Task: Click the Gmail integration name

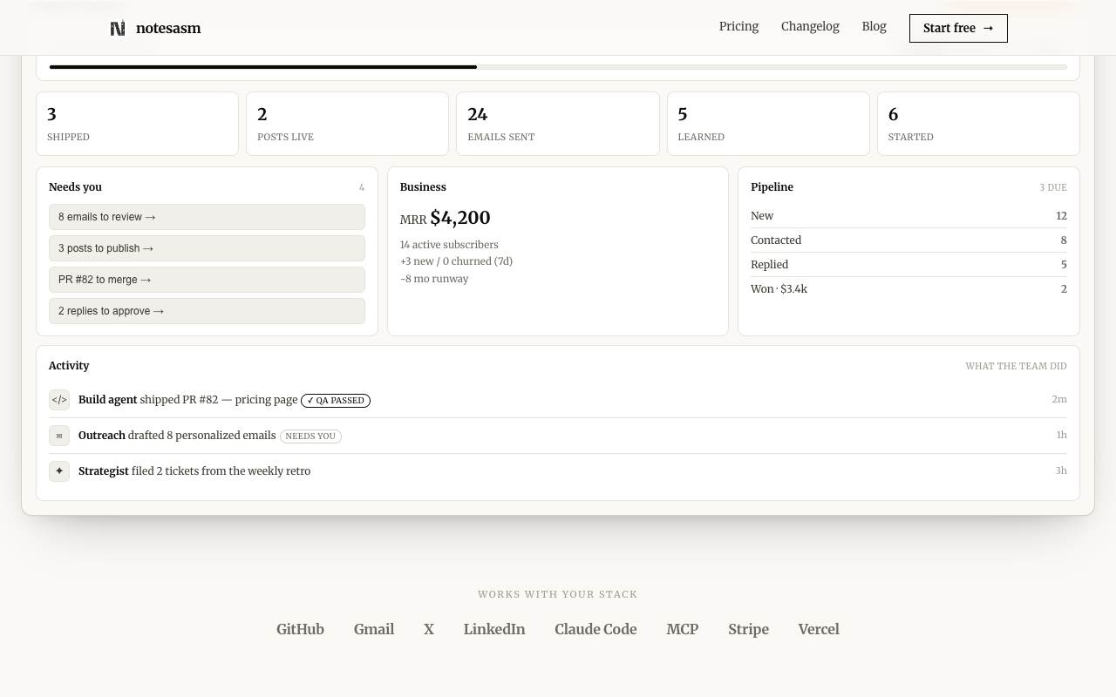Action: click(374, 629)
